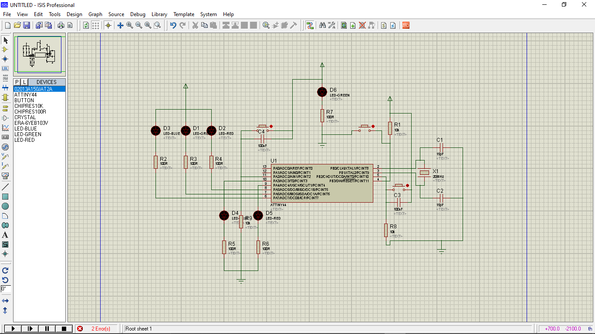View the Bill of Materials report
Viewport: 595px width, 334px height.
[384, 25]
